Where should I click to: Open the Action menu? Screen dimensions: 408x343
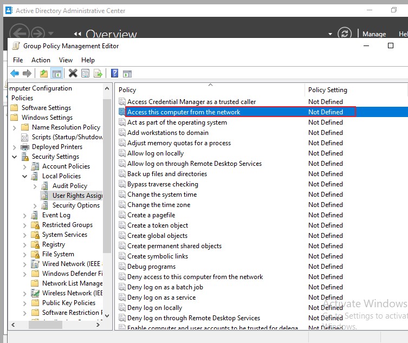pyautogui.click(x=41, y=60)
